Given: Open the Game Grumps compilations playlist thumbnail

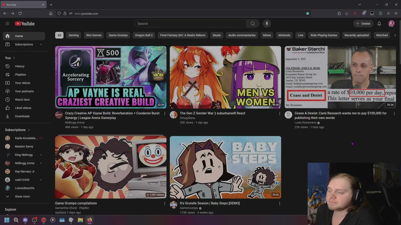Looking at the screenshot, I should 111,167.
